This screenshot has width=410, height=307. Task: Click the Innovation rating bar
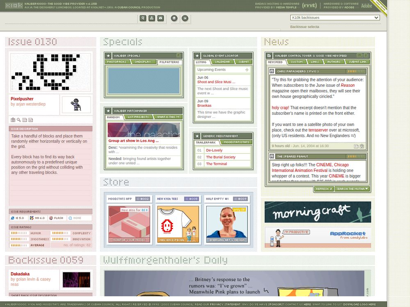coord(60,239)
